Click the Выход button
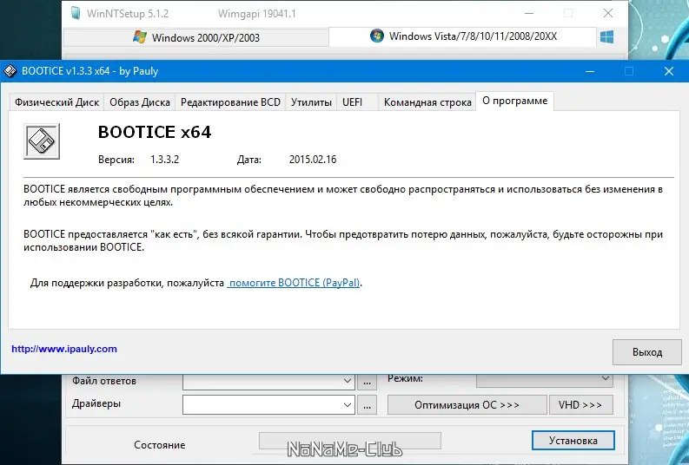This screenshot has width=689, height=465. tap(647, 352)
